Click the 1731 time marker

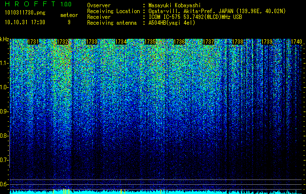[33, 42]
